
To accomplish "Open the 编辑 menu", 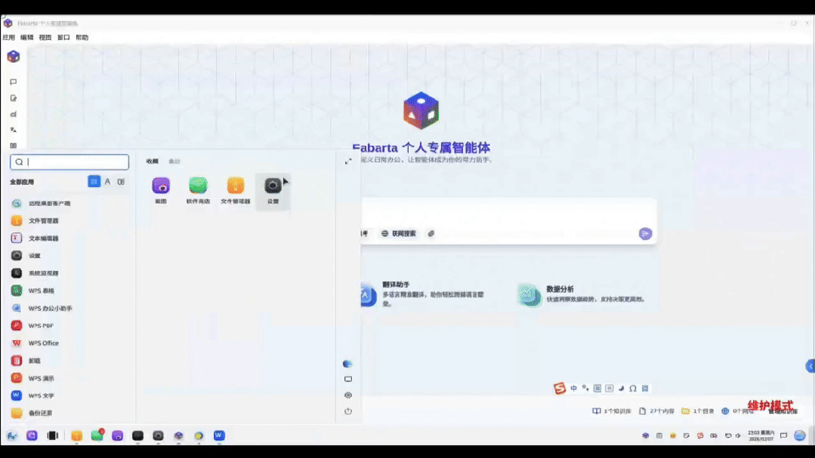I will pos(27,38).
